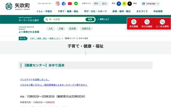
Task: Expand the 産業・雇用・観光 menu
Action: click(122, 11)
